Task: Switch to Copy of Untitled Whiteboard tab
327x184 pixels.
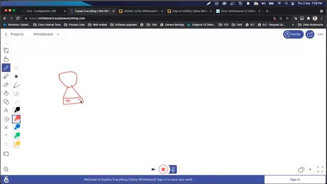Action: 190,11
